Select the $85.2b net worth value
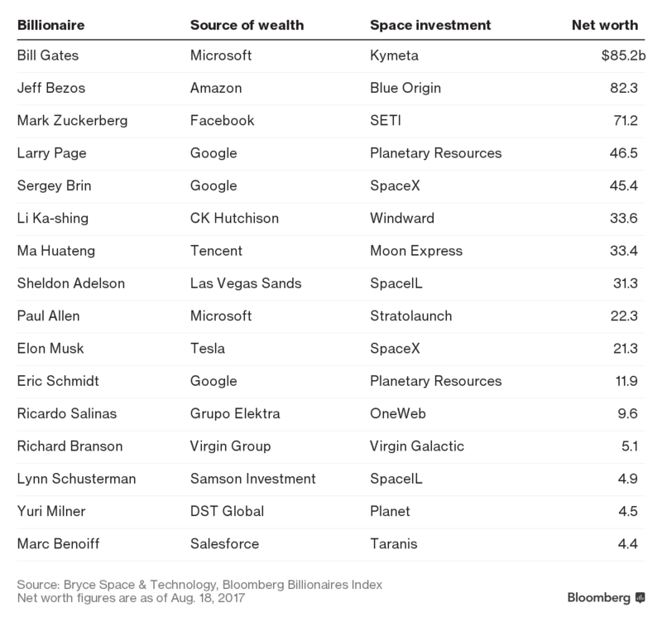 tap(624, 55)
